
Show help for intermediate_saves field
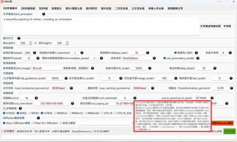click(x=101, y=58)
